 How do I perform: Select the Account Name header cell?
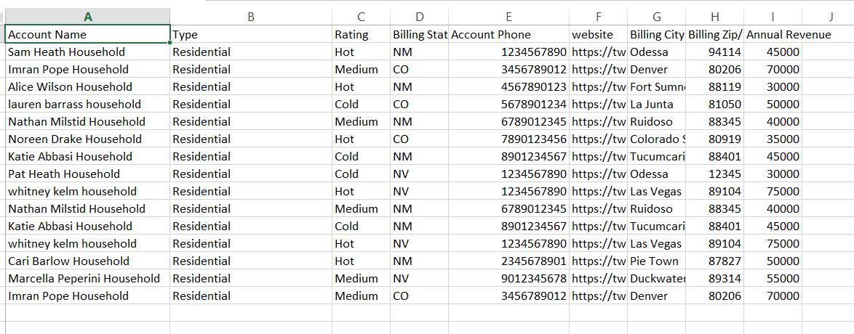click(87, 34)
